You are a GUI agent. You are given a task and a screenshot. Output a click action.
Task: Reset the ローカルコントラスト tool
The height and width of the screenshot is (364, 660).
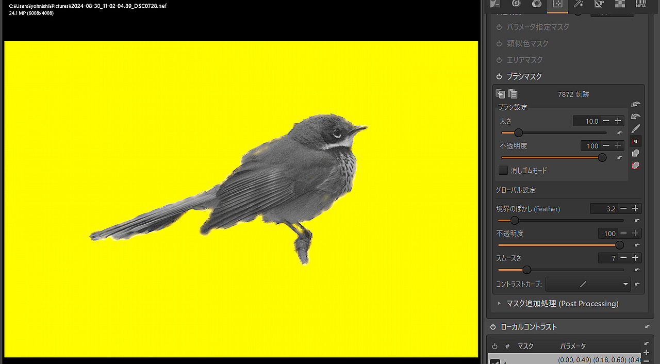648,327
